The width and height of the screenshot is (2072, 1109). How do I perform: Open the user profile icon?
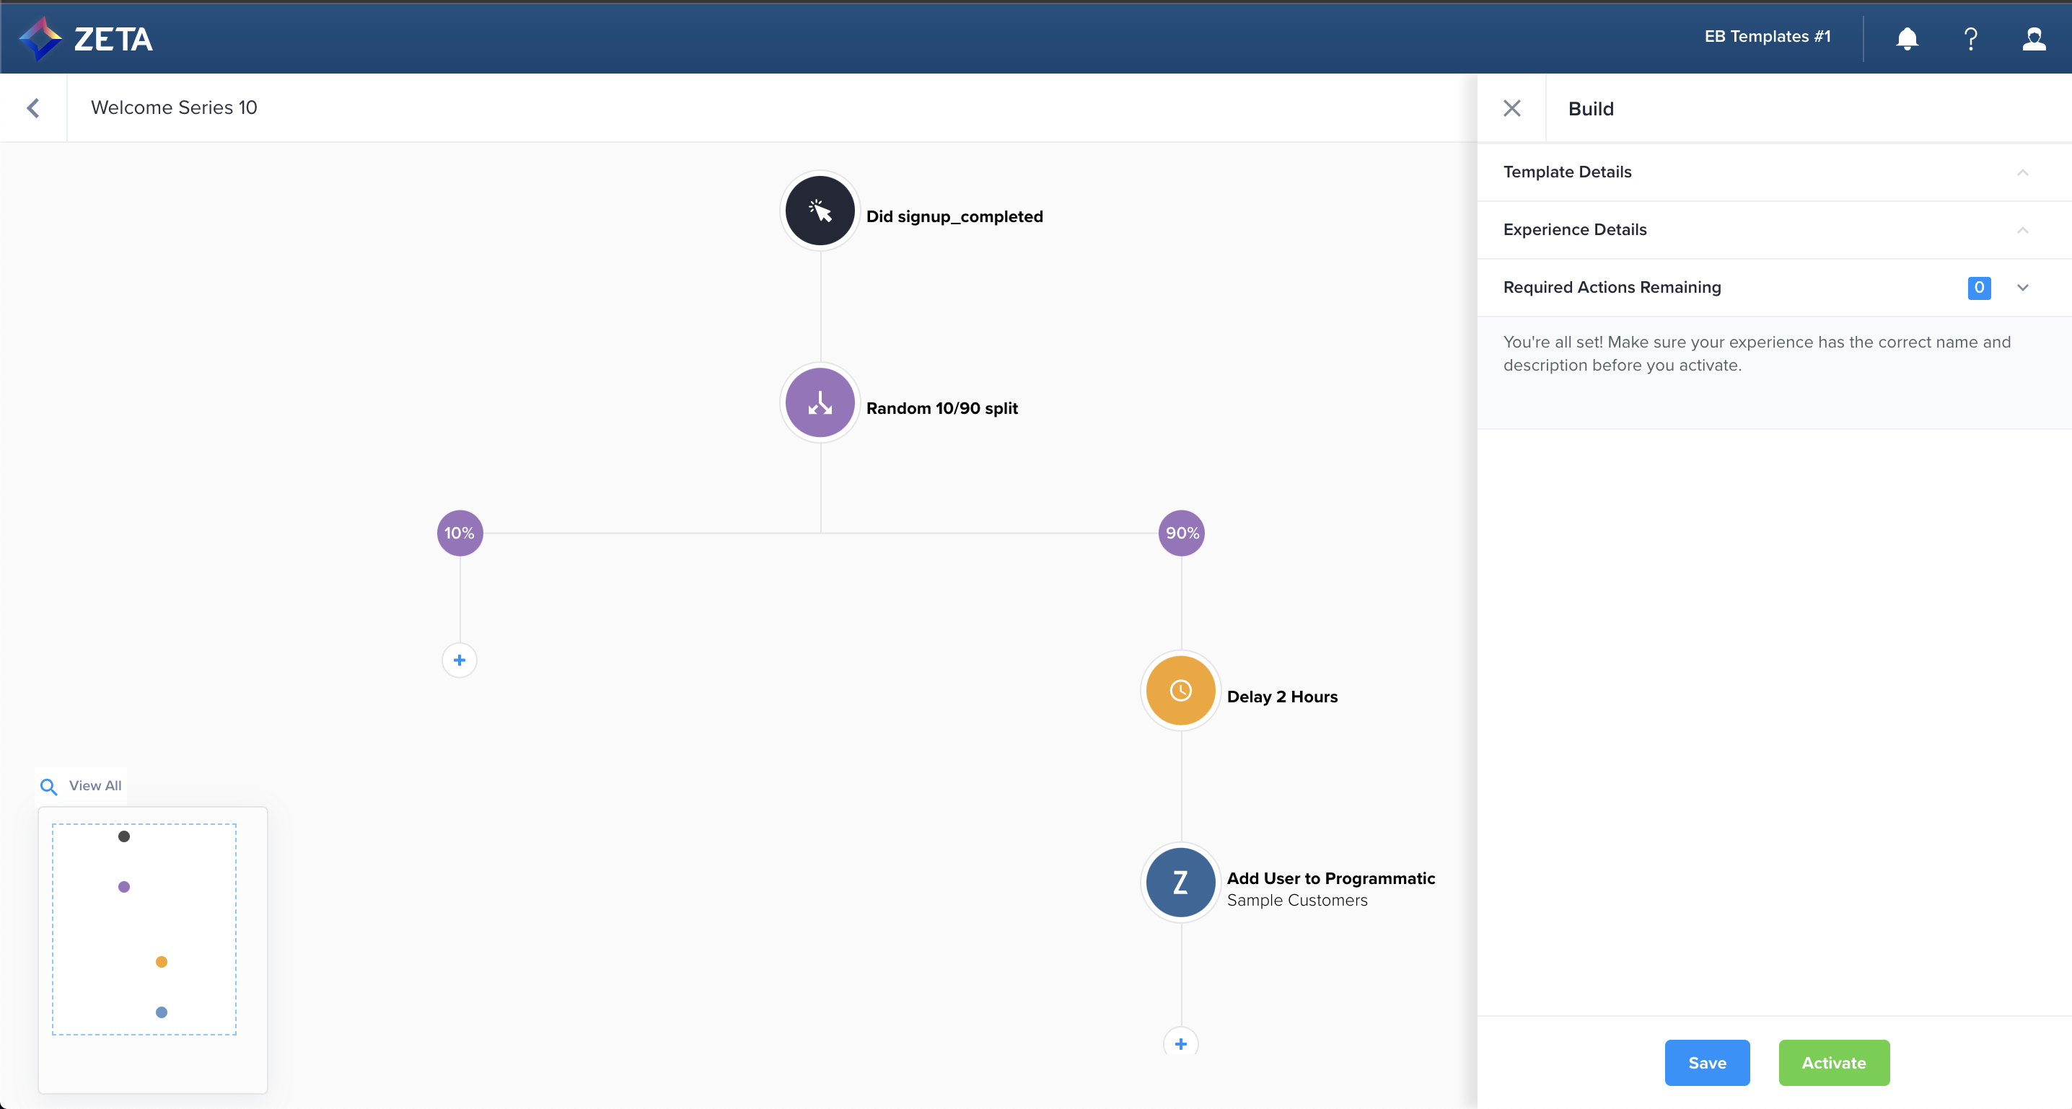(x=2033, y=39)
